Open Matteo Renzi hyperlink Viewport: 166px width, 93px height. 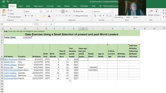pos(10,62)
